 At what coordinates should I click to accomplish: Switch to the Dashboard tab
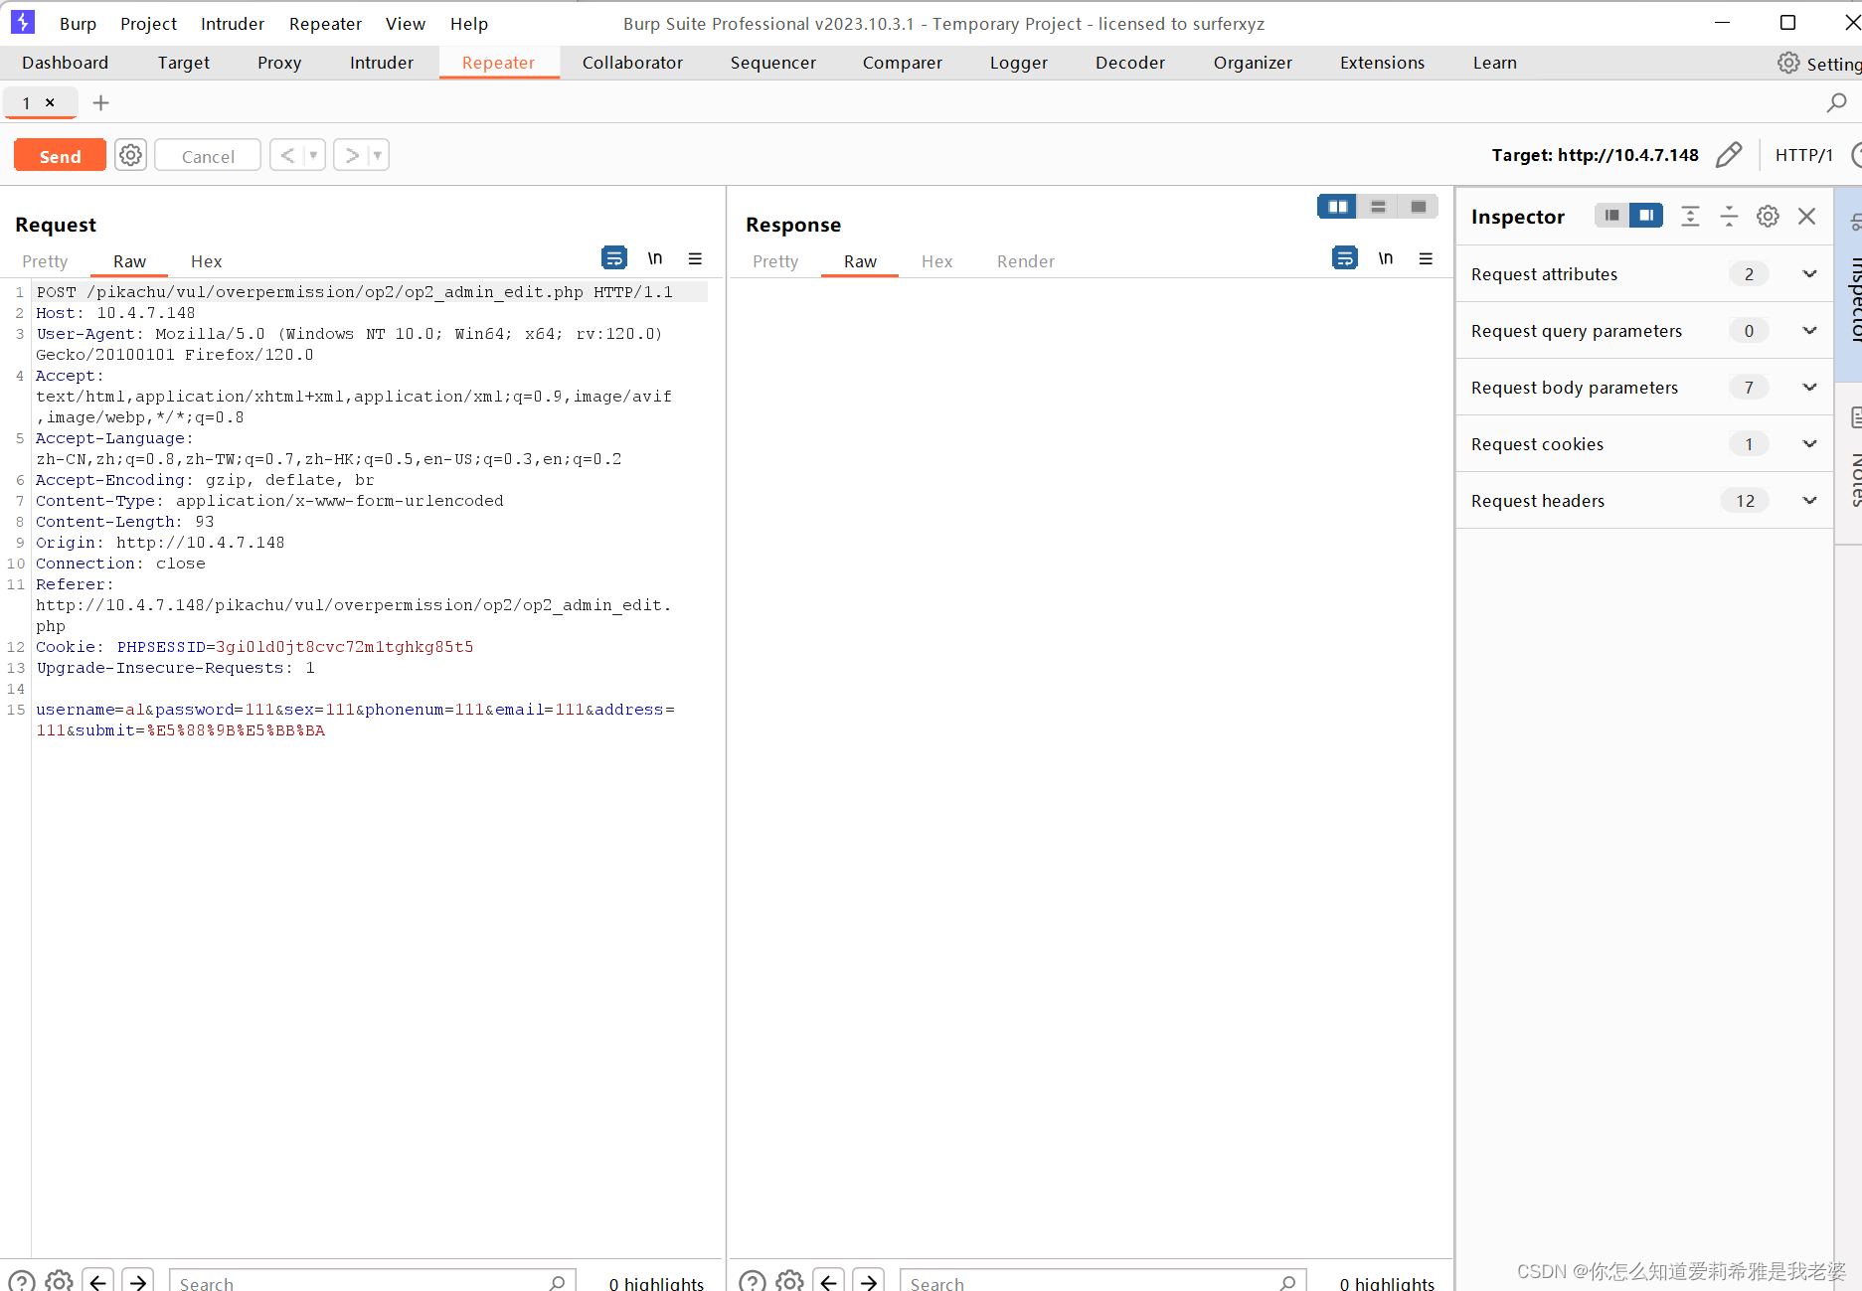tap(65, 63)
